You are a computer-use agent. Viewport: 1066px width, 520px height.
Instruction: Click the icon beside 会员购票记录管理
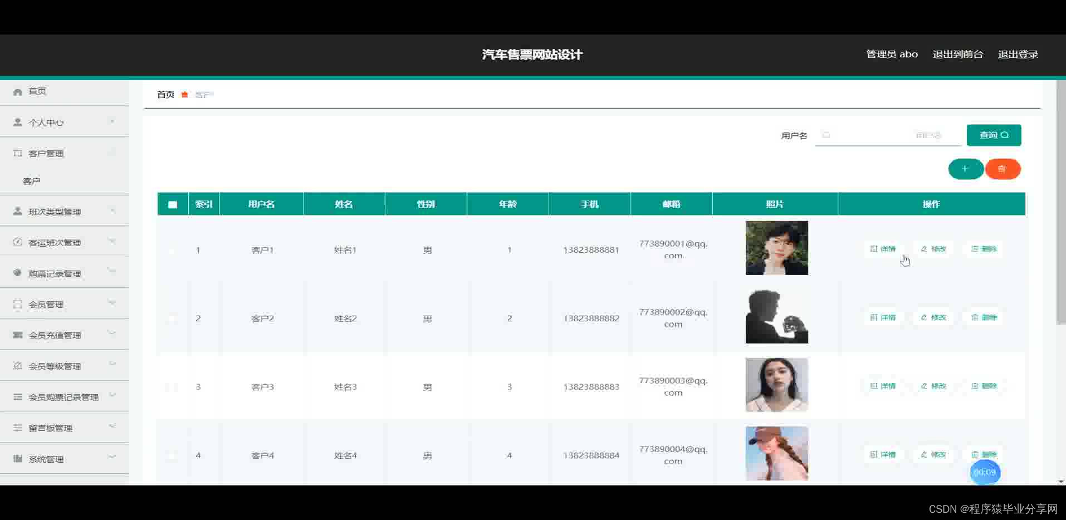click(18, 397)
